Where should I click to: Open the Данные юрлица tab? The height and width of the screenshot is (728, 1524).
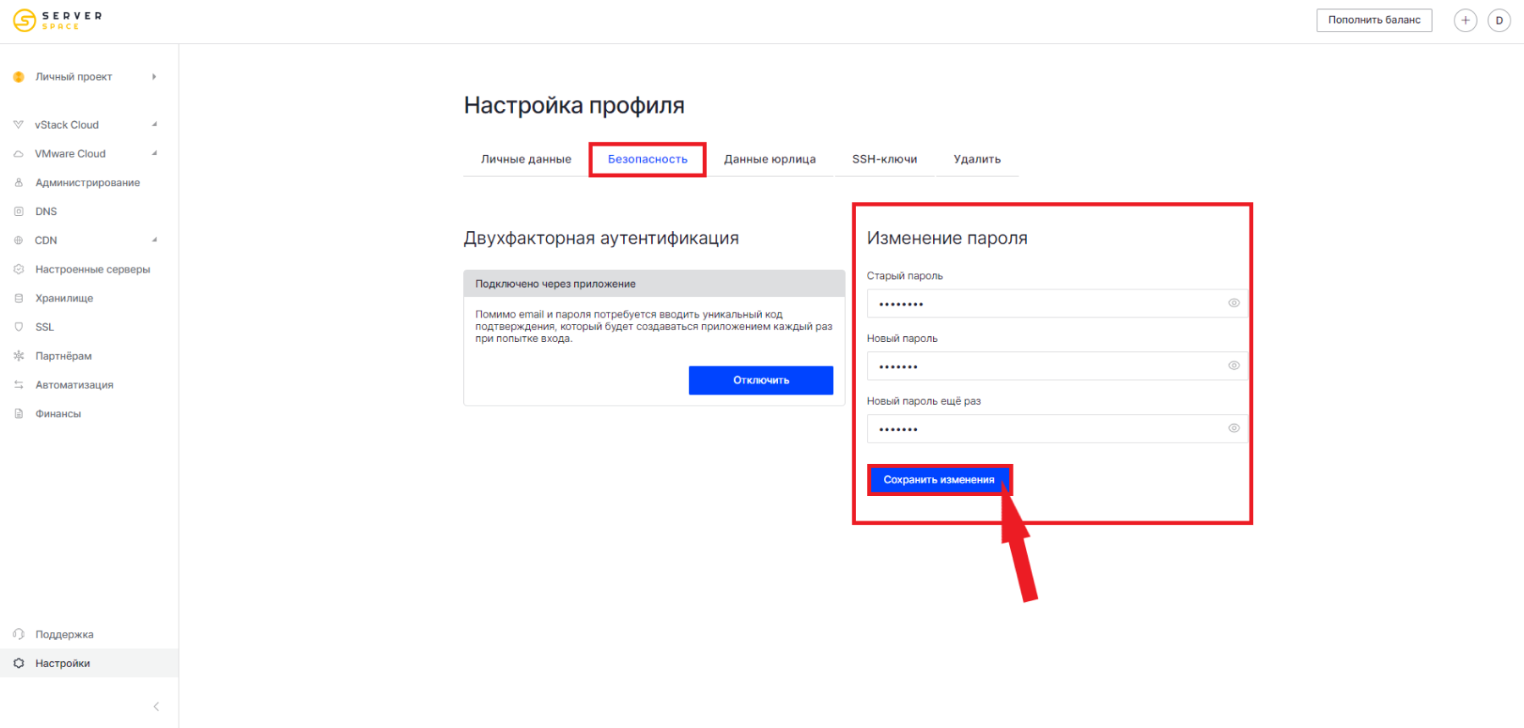[x=770, y=159]
